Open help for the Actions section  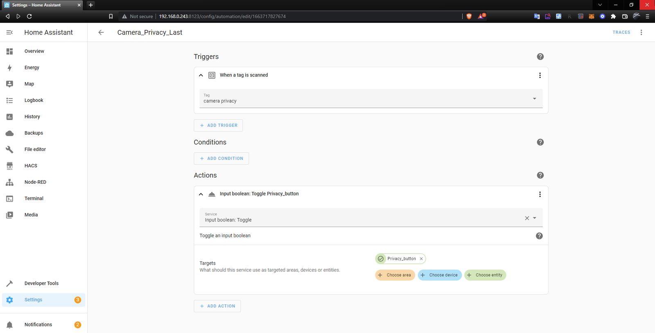click(x=540, y=175)
